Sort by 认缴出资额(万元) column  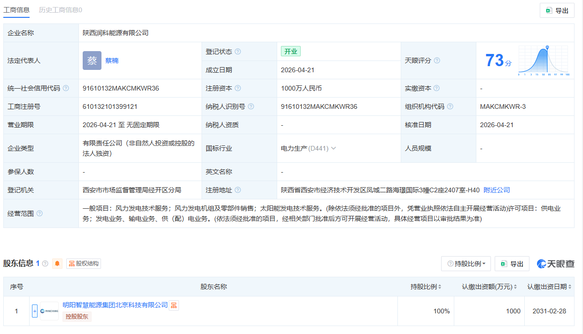[x=490, y=287]
